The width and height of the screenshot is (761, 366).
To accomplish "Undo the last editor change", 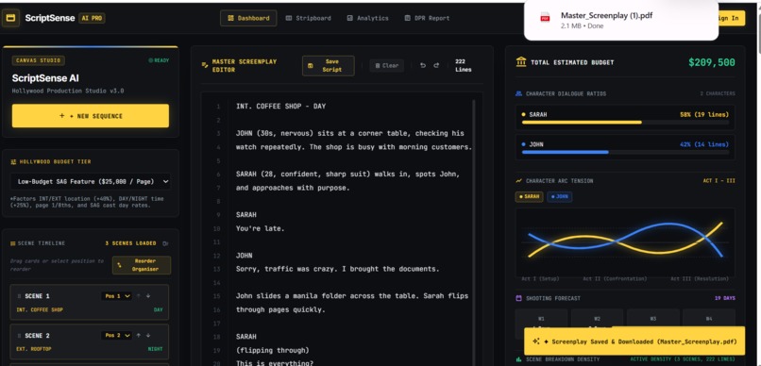I will pos(423,65).
